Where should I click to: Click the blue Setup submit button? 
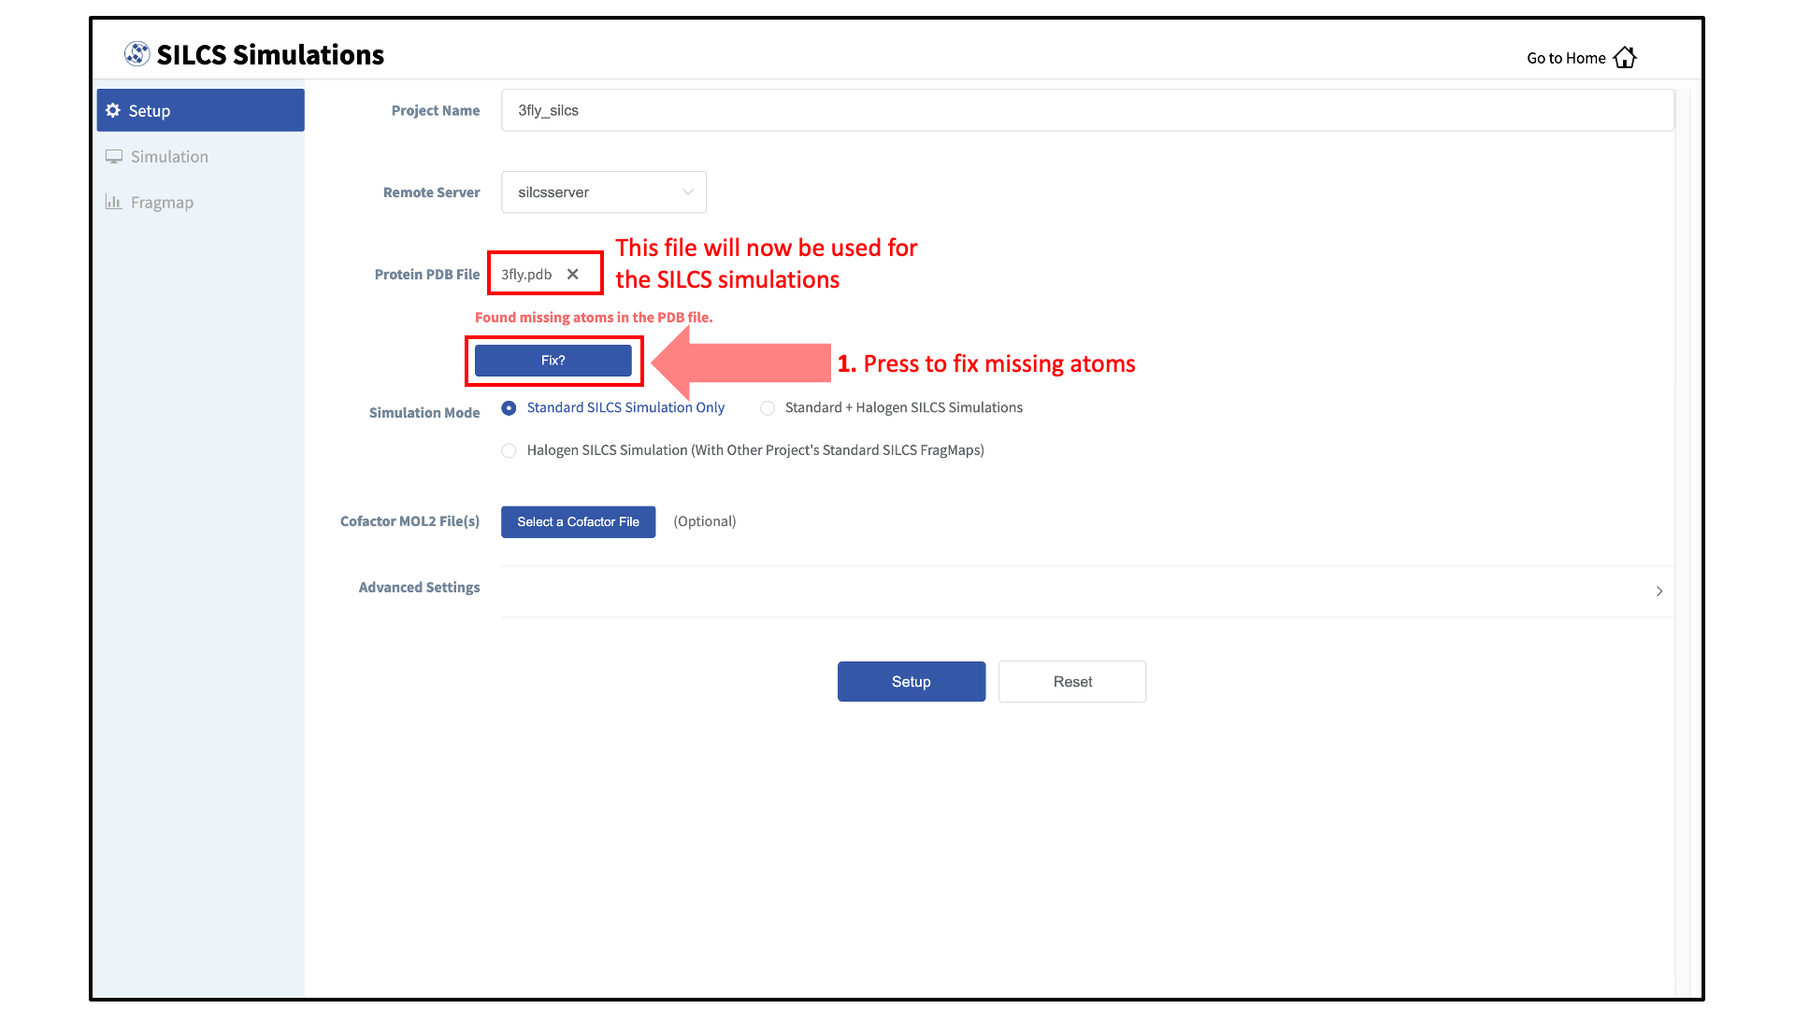click(912, 682)
